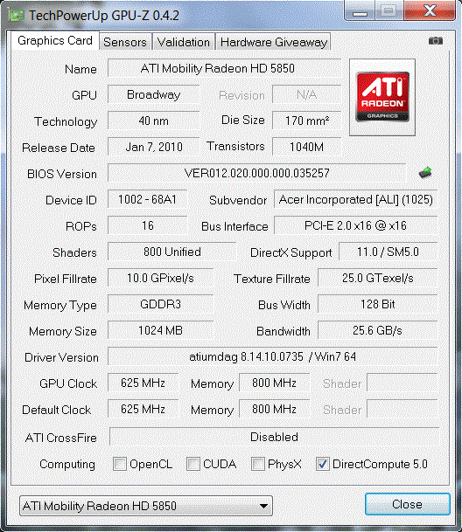
Task: Select the Graphics Card tab
Action: [x=55, y=41]
